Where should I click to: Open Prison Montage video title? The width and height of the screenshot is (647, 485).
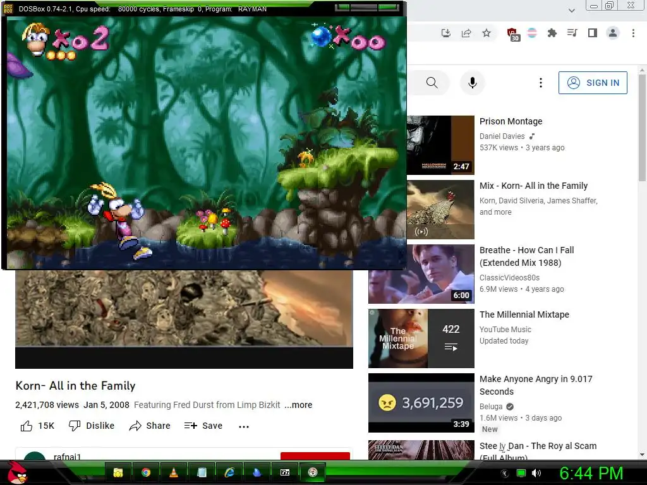[511, 121]
